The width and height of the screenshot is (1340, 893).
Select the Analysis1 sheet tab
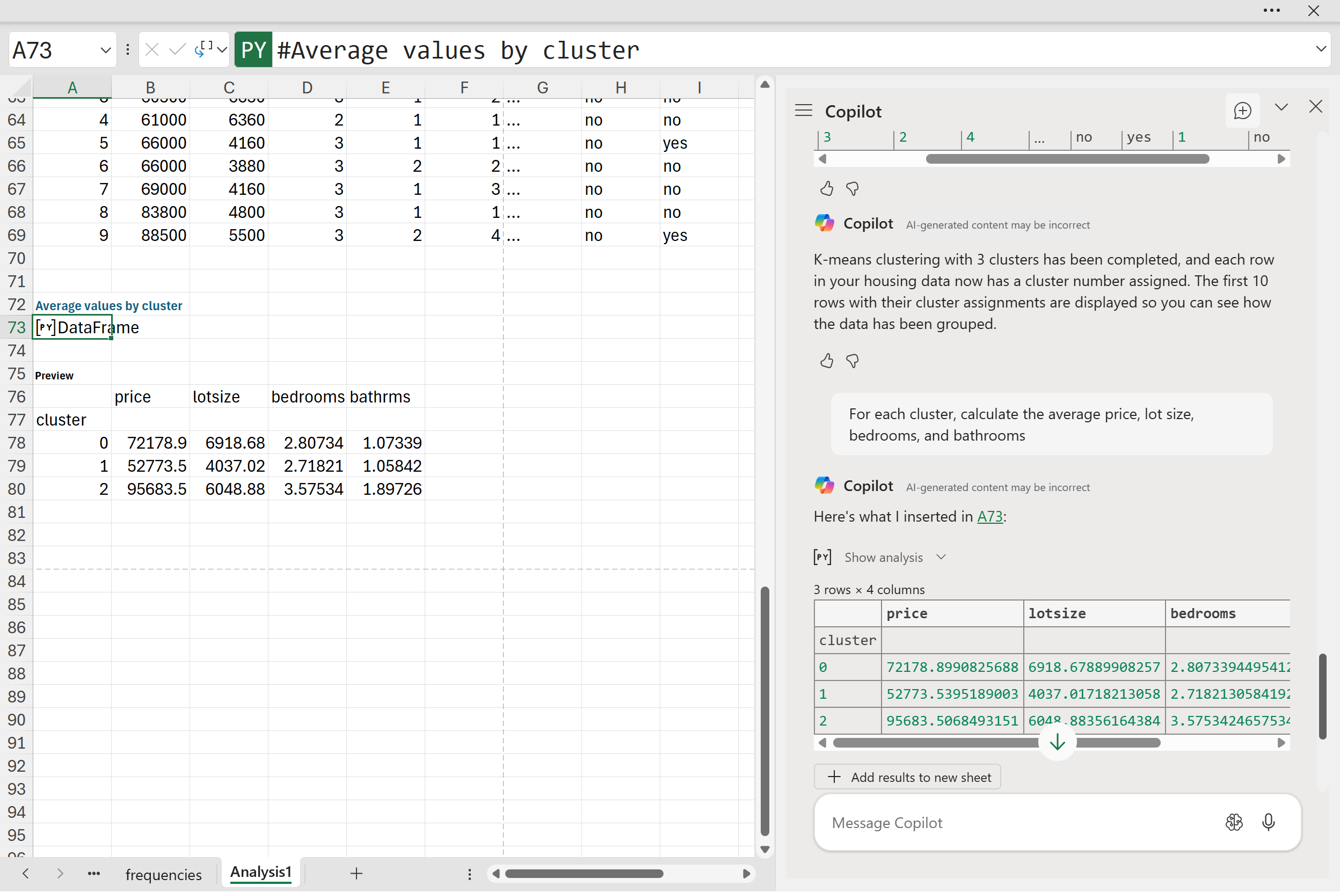click(x=260, y=872)
